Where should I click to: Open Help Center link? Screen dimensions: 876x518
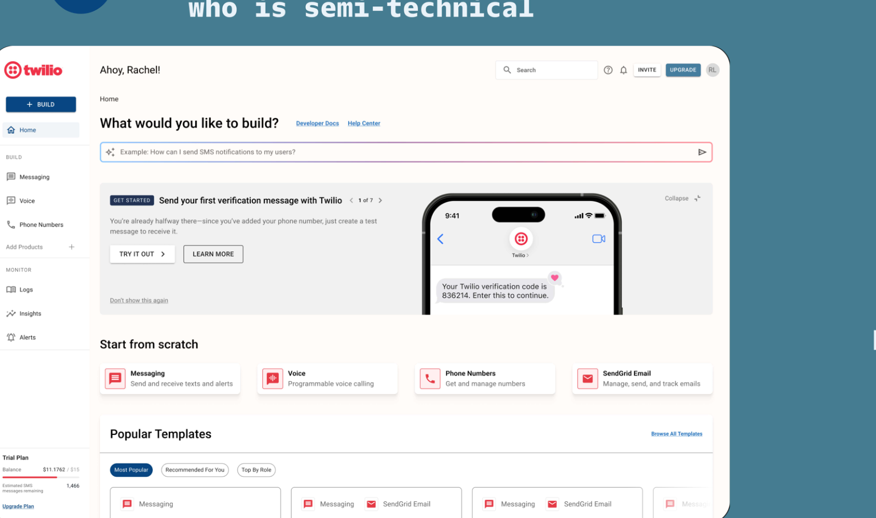pos(364,124)
